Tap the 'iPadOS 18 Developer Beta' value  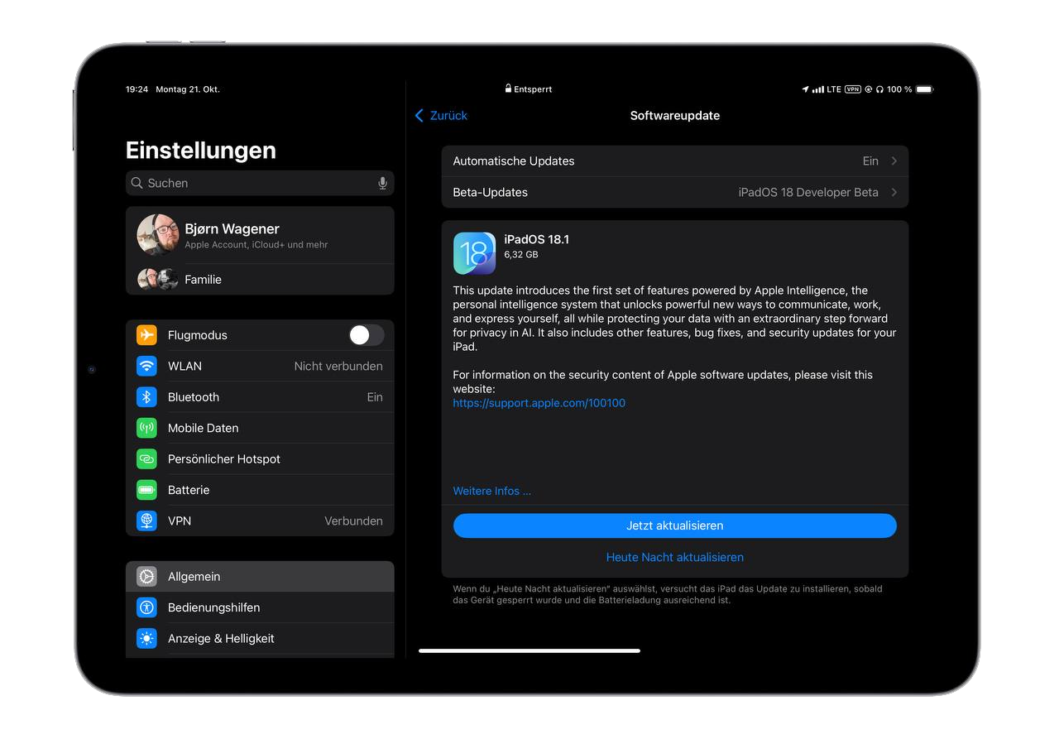click(x=808, y=192)
